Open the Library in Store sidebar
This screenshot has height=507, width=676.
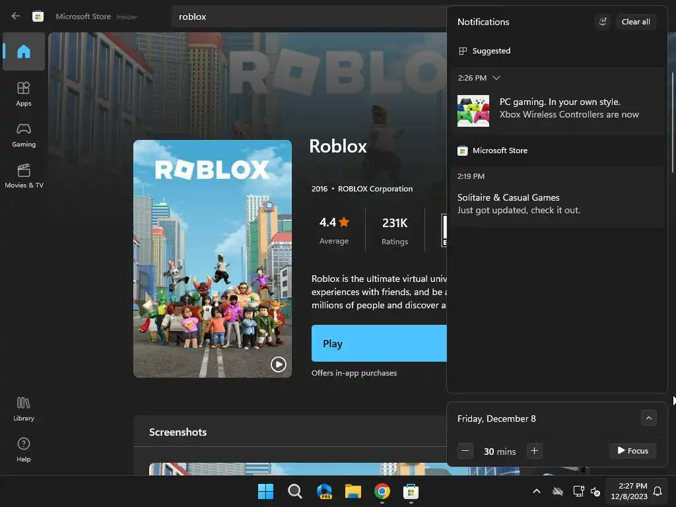24,409
